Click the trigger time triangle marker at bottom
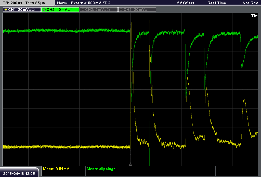 130,164
